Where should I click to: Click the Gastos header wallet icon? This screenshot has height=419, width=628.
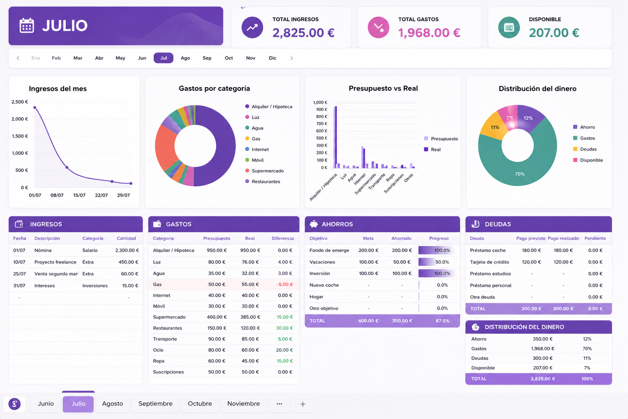pyautogui.click(x=157, y=224)
